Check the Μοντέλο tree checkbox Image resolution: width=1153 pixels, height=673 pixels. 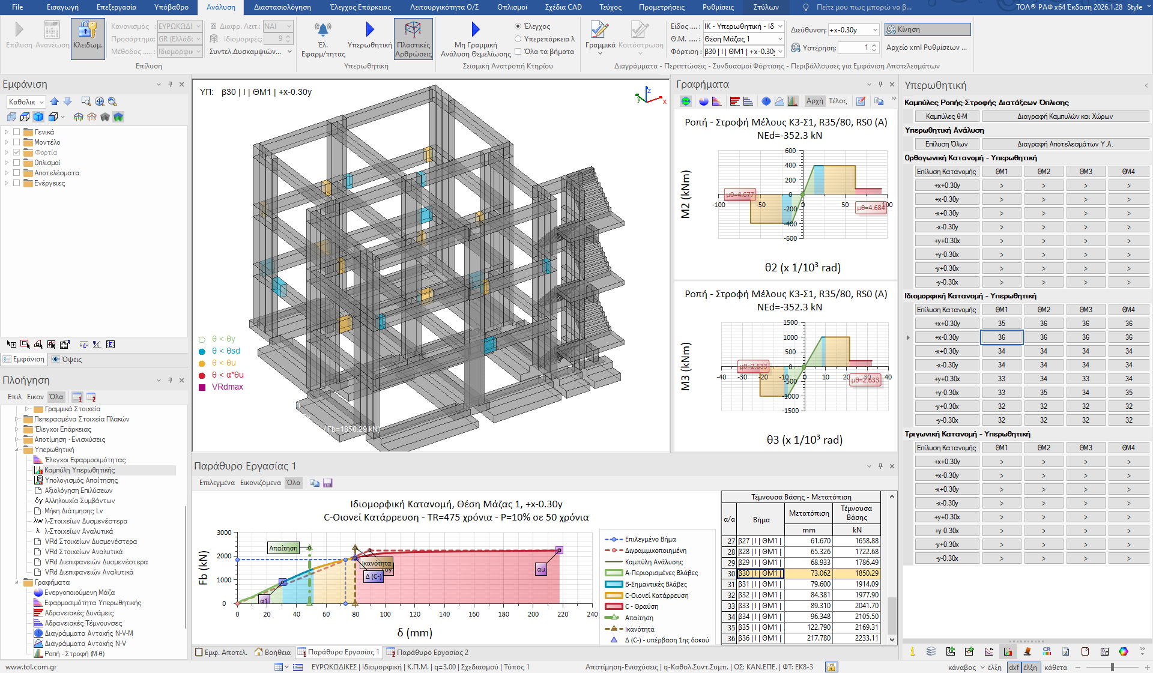(17, 142)
